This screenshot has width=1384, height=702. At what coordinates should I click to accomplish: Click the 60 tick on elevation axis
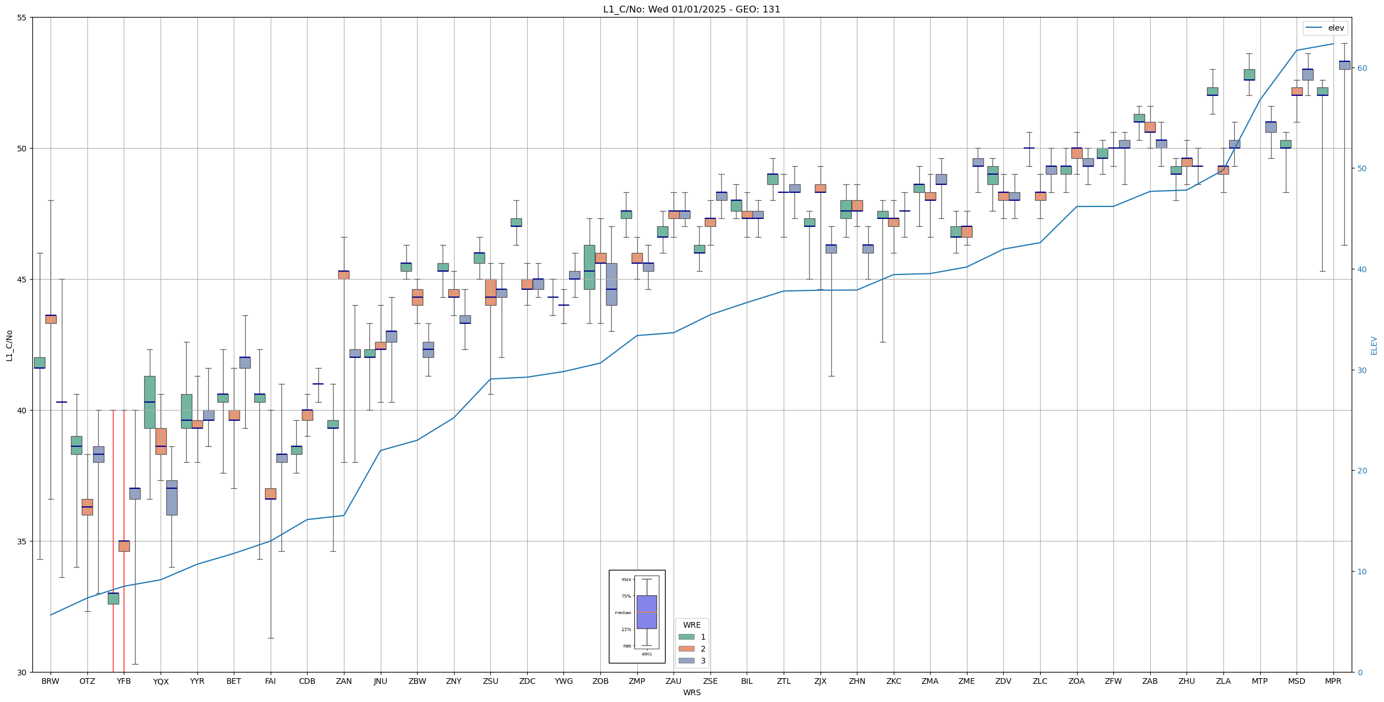[x=1361, y=68]
